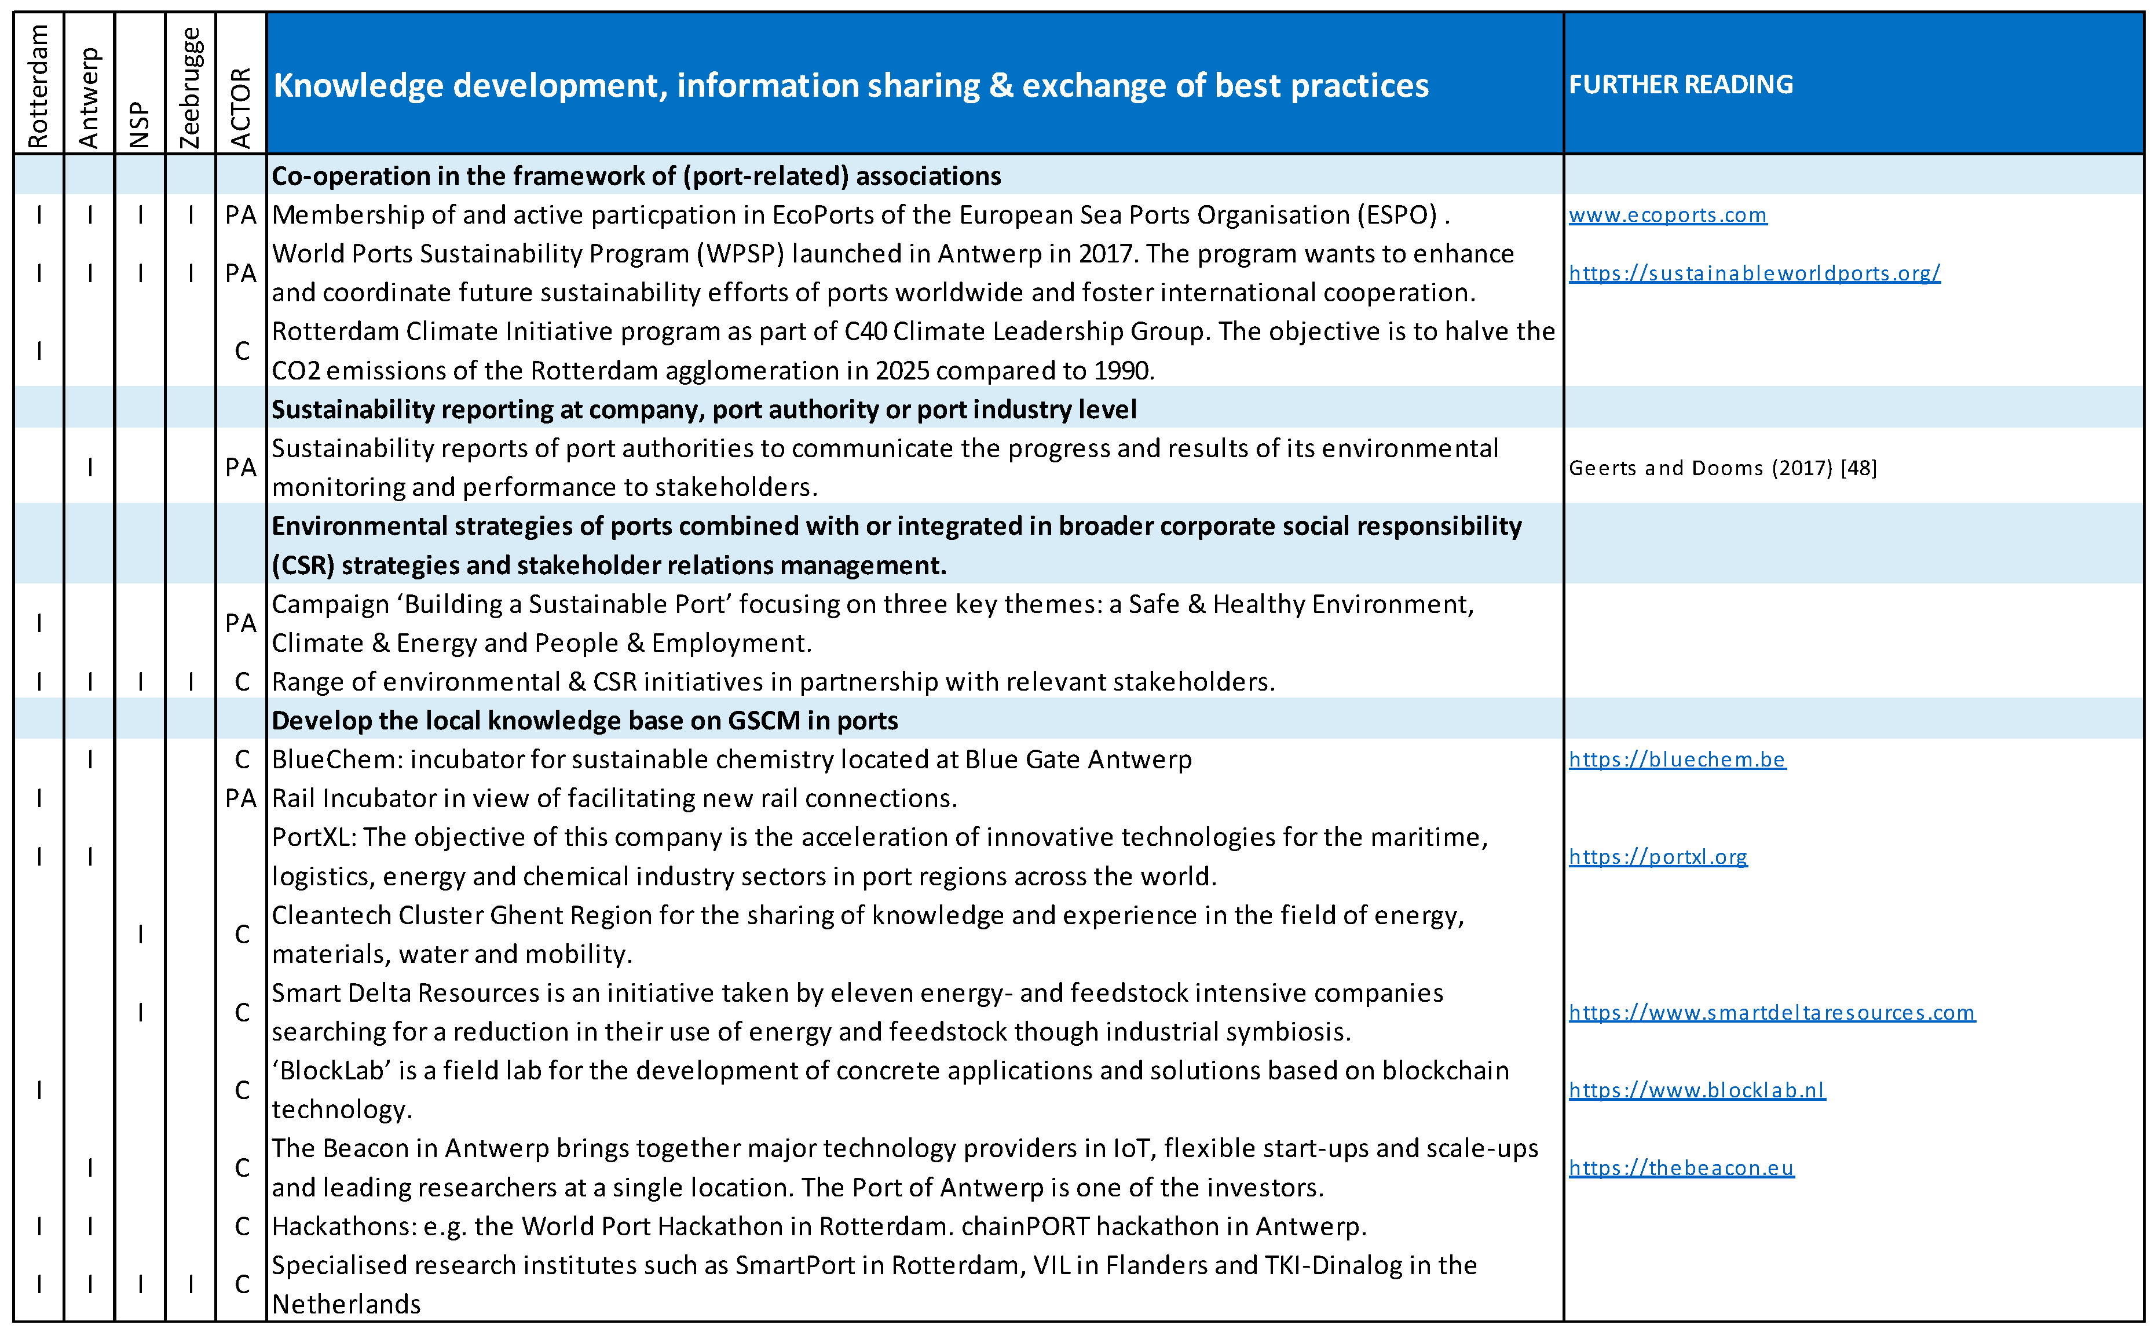
Task: Select 'Develop the local knowledge base' heading
Action: (584, 721)
